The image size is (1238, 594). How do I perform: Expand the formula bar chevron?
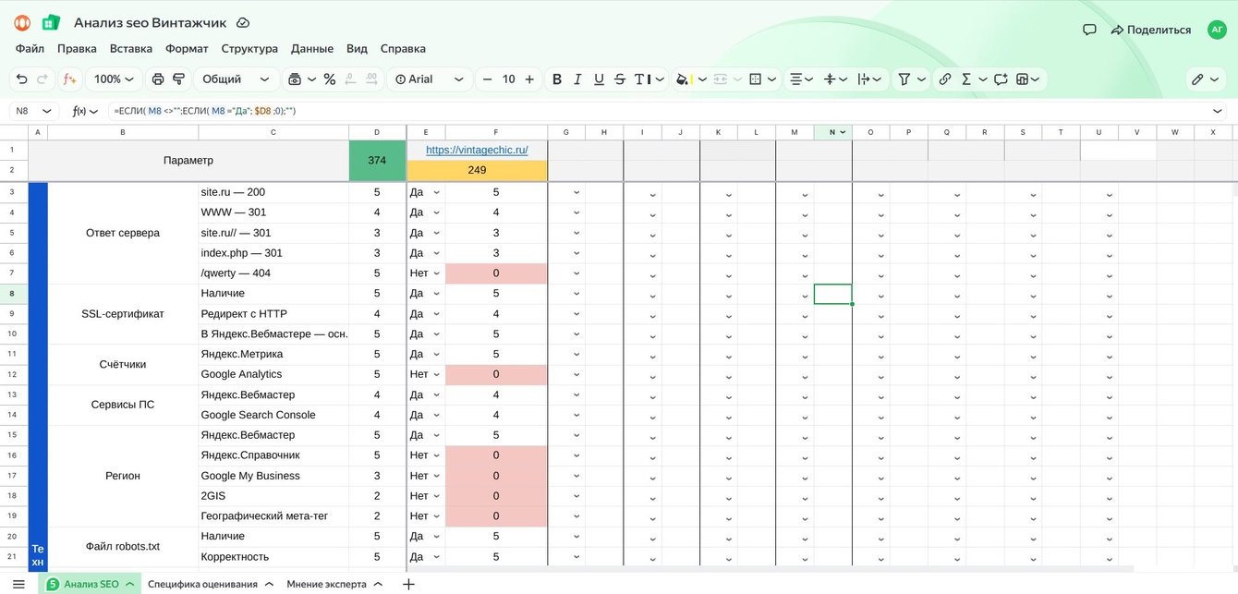(1218, 111)
